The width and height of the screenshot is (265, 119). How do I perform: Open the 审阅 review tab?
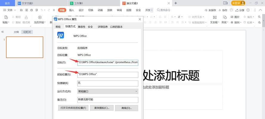click(119, 10)
